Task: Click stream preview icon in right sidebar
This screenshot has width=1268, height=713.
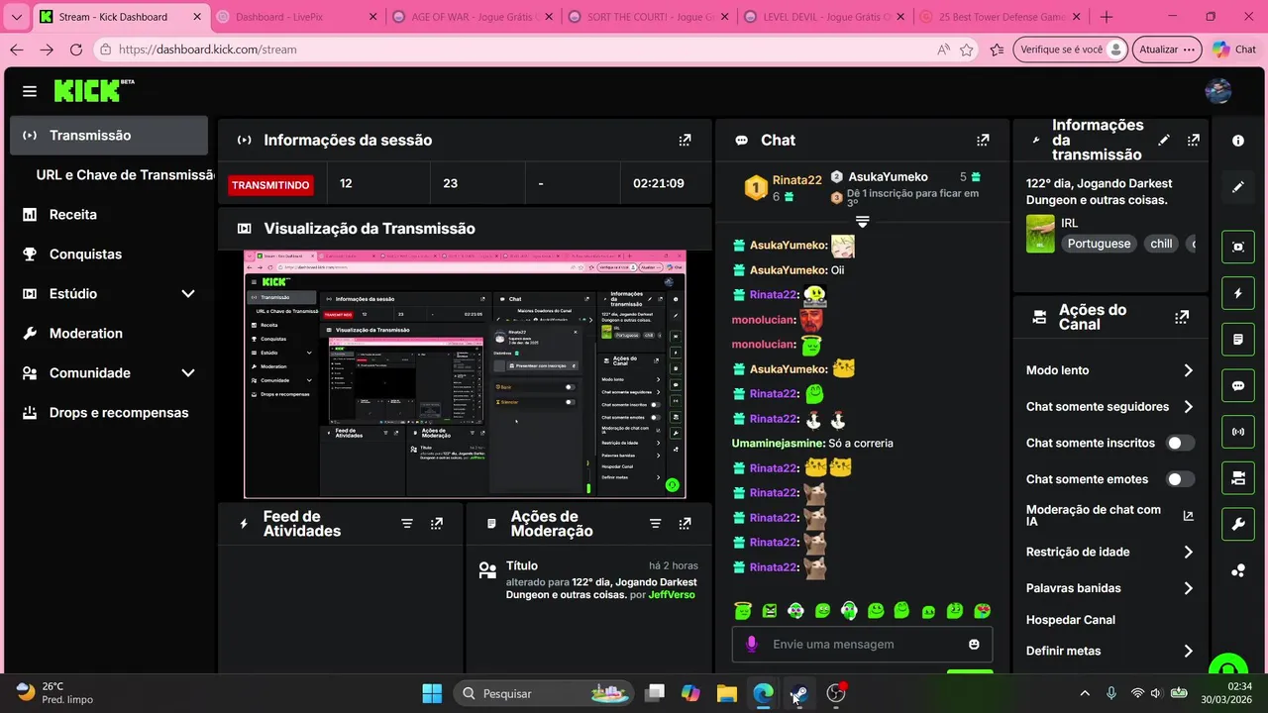Action: (x=1238, y=248)
